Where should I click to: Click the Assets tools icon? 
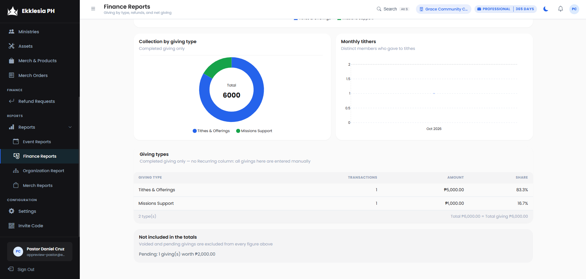(x=12, y=46)
